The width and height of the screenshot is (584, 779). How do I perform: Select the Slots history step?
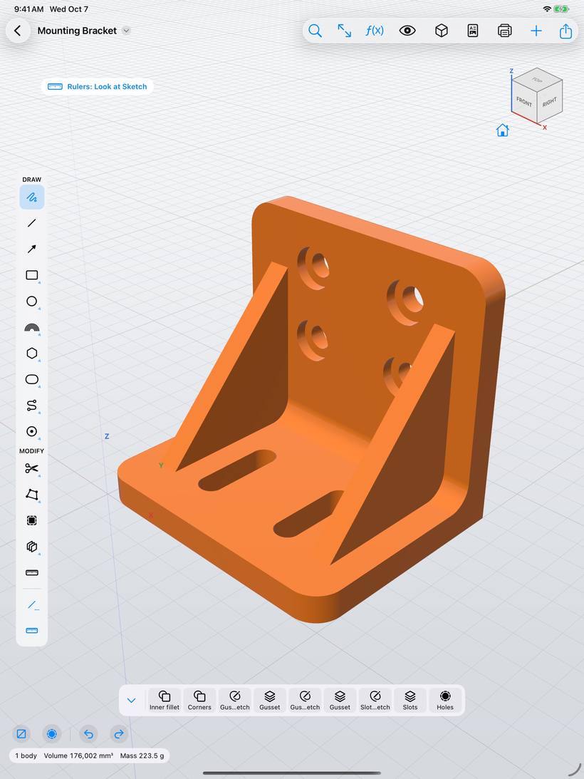410,701
